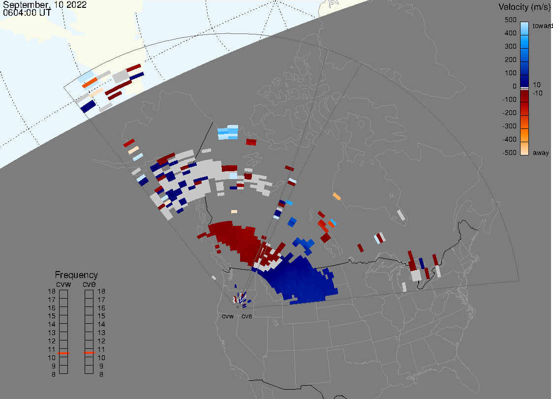Click the 8 label beside cve frequency bar
The width and height of the screenshot is (553, 399).
click(x=101, y=375)
